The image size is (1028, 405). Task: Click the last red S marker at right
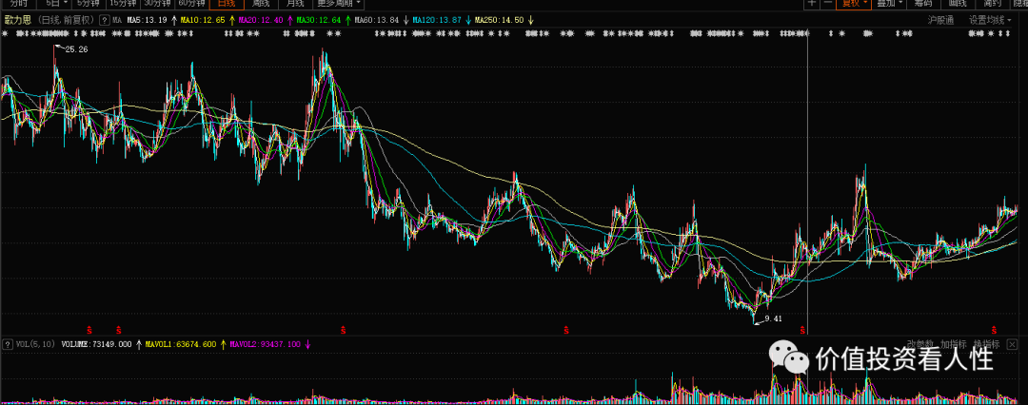coord(994,328)
